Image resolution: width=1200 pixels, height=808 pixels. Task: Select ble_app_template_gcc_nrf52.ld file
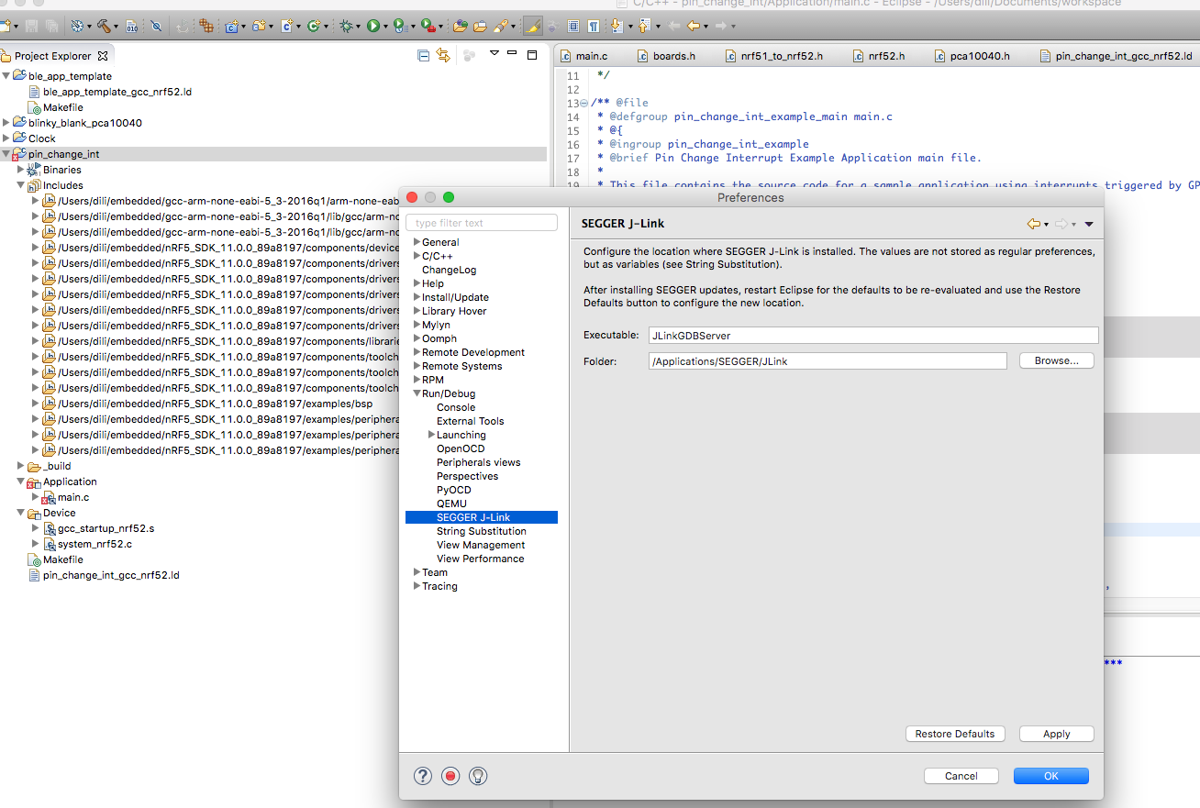pyautogui.click(x=117, y=92)
